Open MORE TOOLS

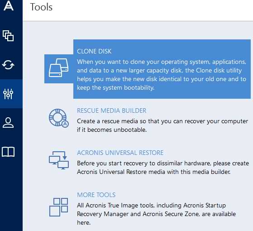(96, 195)
